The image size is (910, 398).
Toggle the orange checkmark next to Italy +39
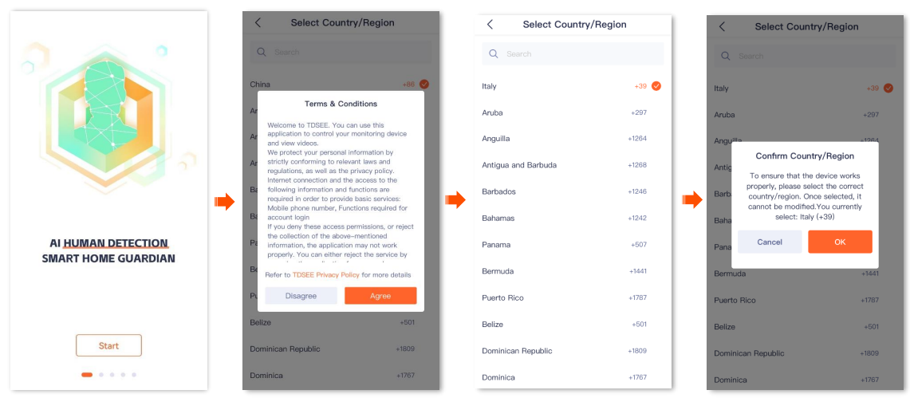pyautogui.click(x=656, y=86)
